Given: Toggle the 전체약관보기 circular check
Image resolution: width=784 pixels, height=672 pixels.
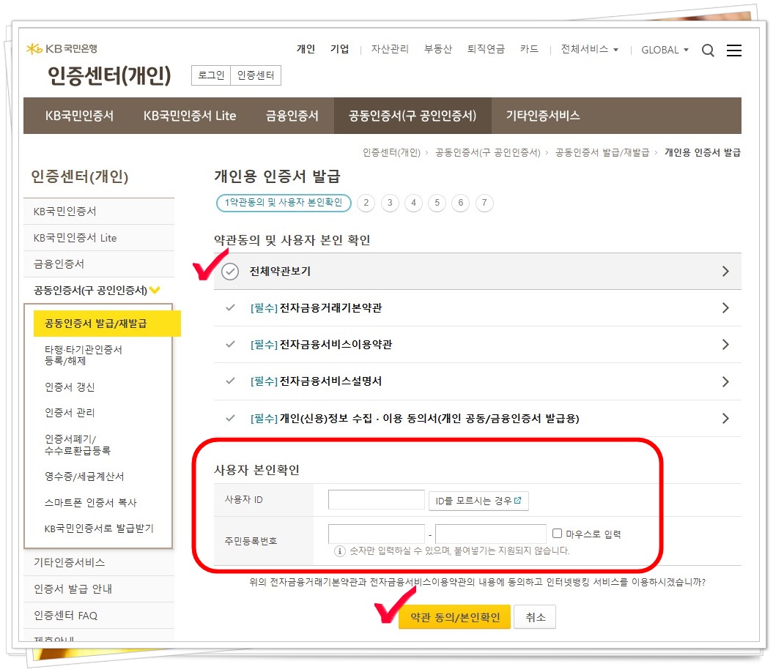Looking at the screenshot, I should [x=230, y=272].
